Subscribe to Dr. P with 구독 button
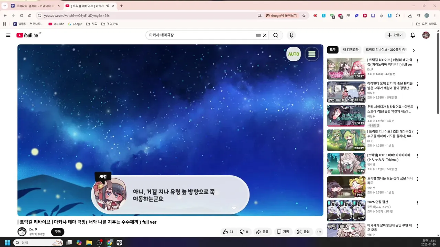440x247 pixels. [x=58, y=232]
